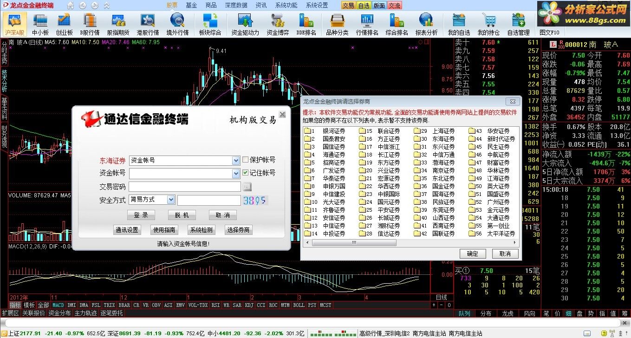
Task: Open the 资金博弈 capital game icon
Action: point(278,25)
